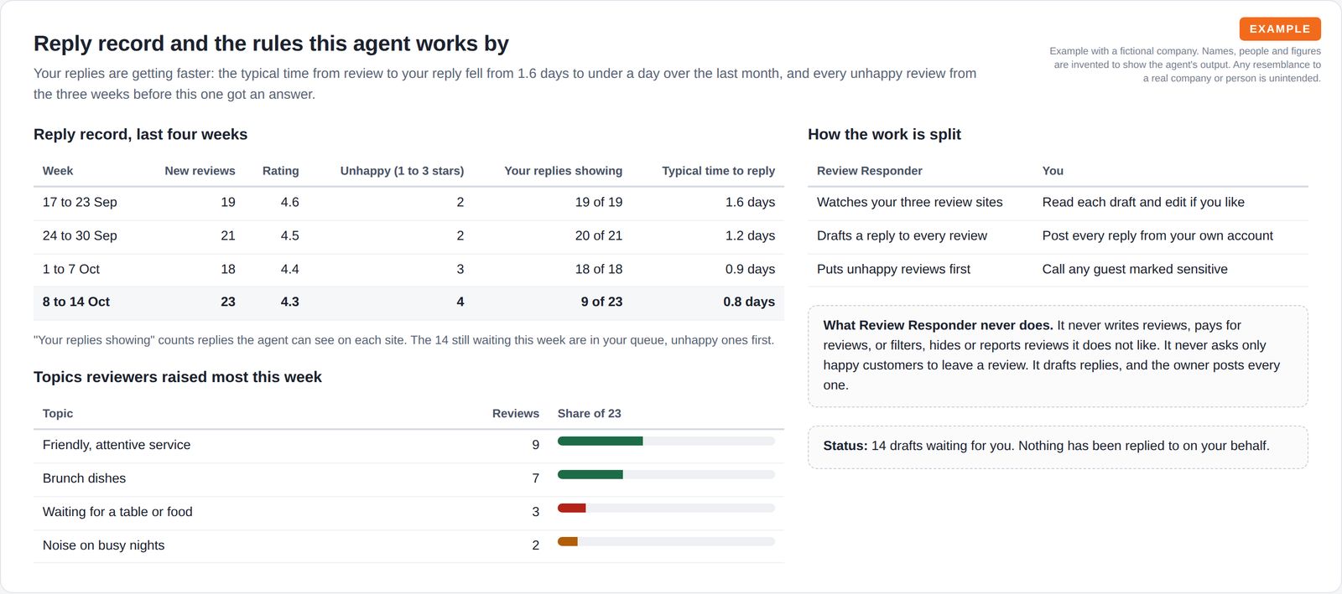Image resolution: width=1342 pixels, height=594 pixels.
Task: Click the 4.5 rating value
Action: pos(289,235)
